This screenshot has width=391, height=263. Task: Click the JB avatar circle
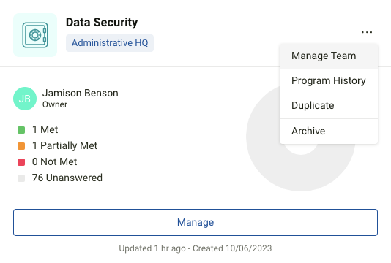[25, 99]
